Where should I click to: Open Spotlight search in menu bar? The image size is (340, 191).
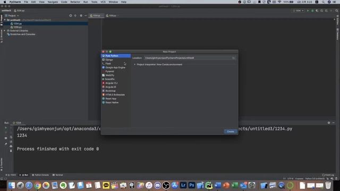324,2
